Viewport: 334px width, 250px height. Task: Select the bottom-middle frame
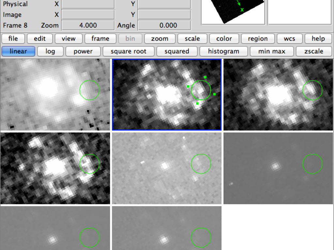point(167,228)
